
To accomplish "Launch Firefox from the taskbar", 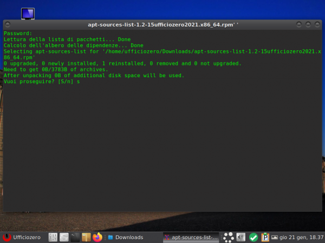I will click(97, 238).
